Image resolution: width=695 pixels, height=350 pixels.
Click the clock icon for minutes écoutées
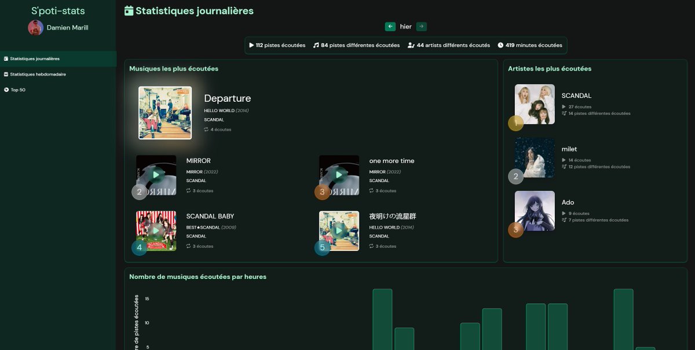click(x=500, y=45)
